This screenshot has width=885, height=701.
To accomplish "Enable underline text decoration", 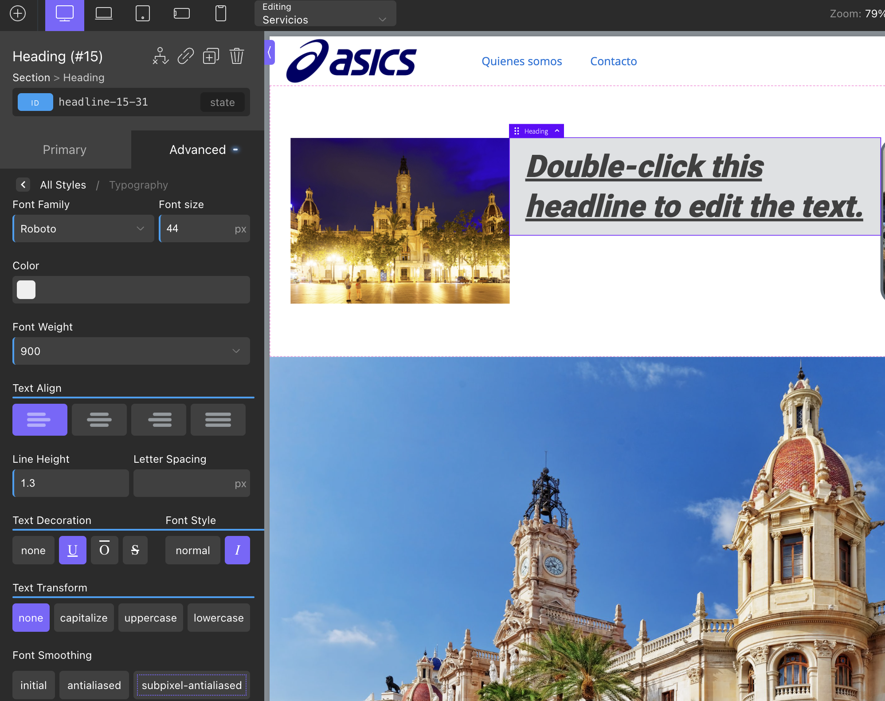I will pyautogui.click(x=72, y=550).
